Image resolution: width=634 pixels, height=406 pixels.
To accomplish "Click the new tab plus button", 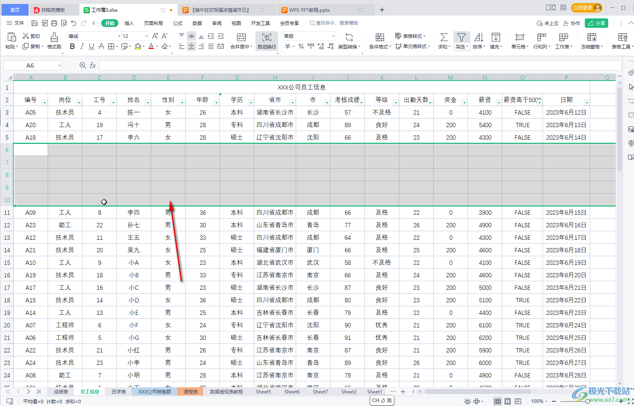I will [x=382, y=10].
